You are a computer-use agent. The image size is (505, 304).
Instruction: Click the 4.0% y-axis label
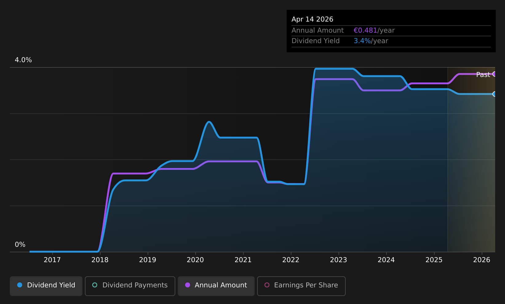tap(23, 60)
